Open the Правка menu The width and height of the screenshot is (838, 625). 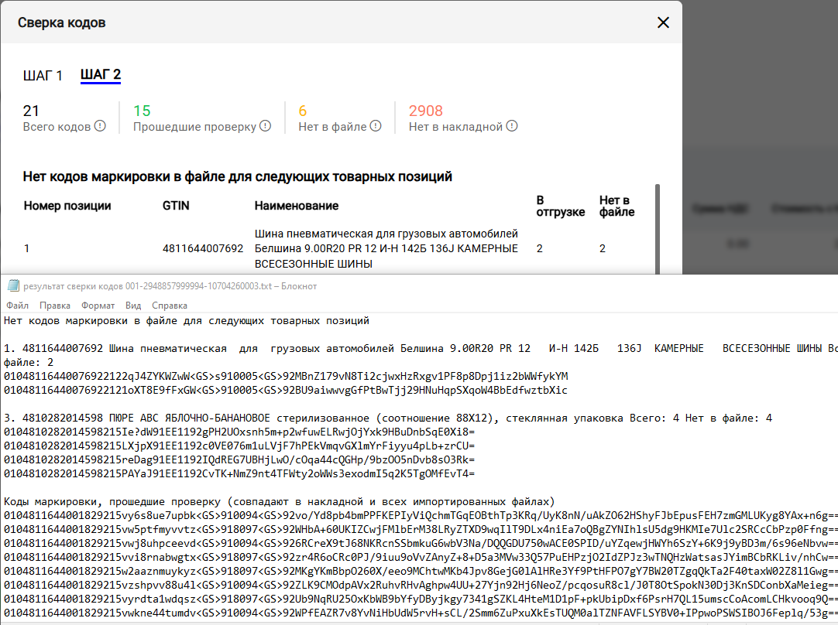55,306
